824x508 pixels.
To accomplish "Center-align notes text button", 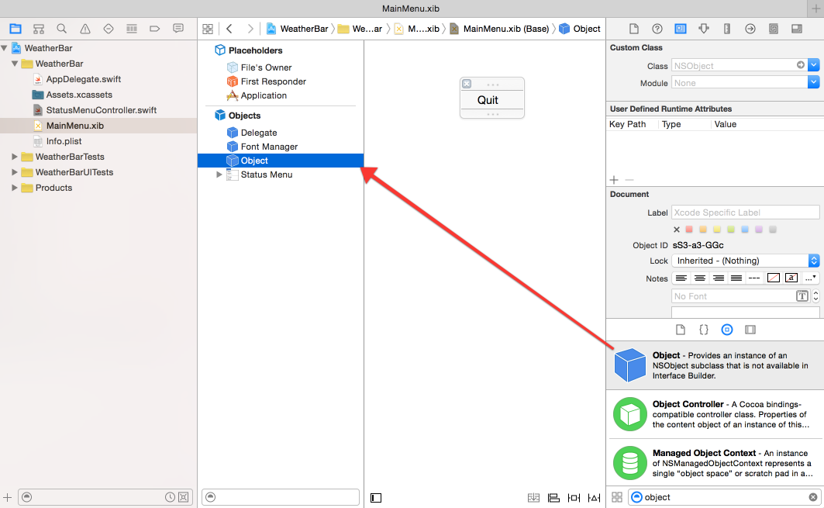I will point(699,278).
